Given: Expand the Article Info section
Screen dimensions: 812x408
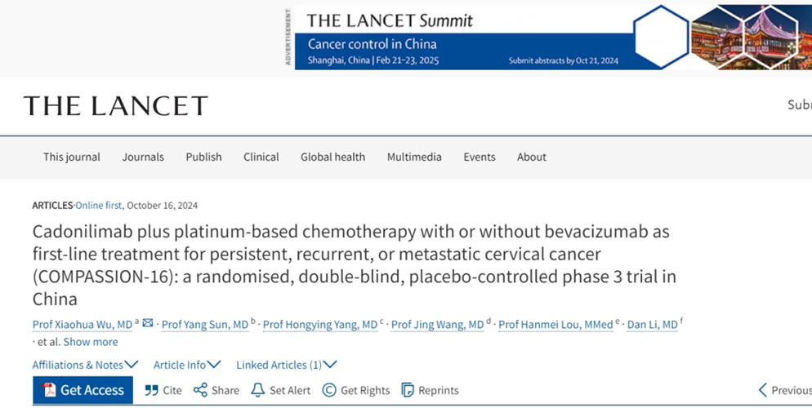Looking at the screenshot, I should pos(187,365).
